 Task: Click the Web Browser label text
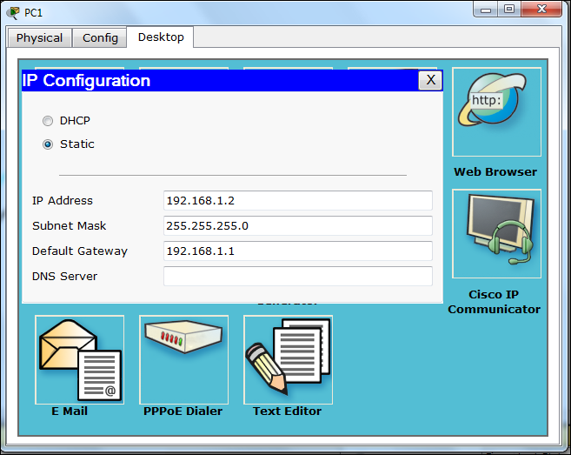point(495,171)
